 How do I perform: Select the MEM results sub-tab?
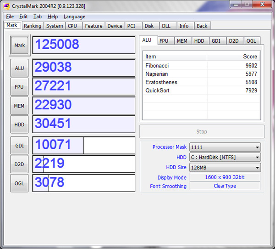point(183,41)
